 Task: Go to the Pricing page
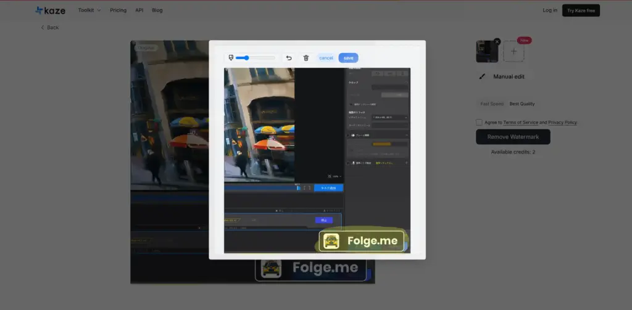pos(118,10)
